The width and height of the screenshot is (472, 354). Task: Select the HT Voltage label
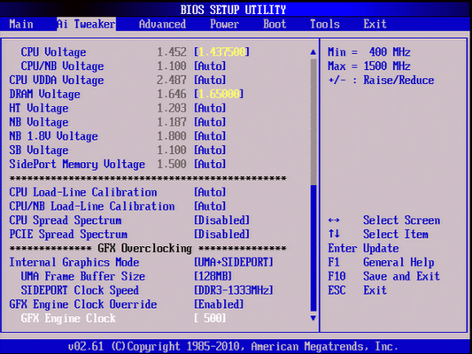click(39, 108)
